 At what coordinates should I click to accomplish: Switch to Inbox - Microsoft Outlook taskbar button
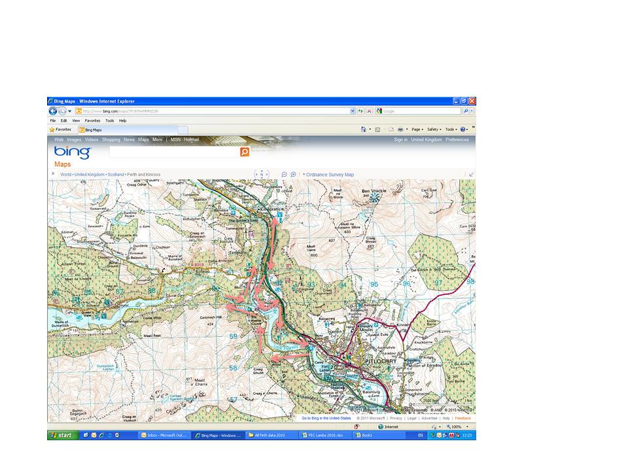165,436
